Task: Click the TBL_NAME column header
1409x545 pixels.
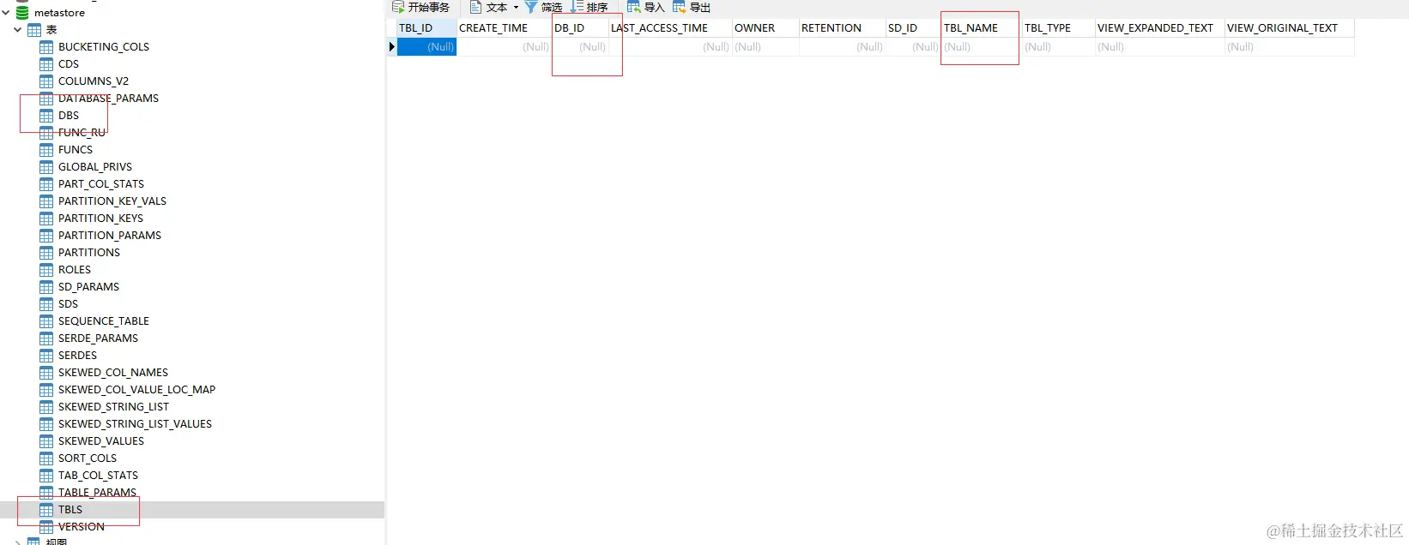Action: point(982,28)
